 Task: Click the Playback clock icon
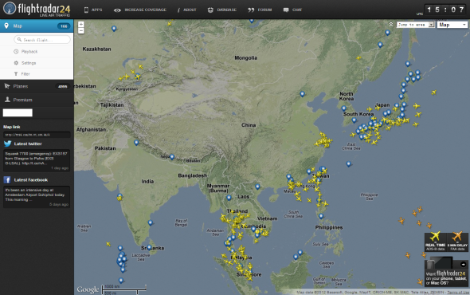coord(16,52)
